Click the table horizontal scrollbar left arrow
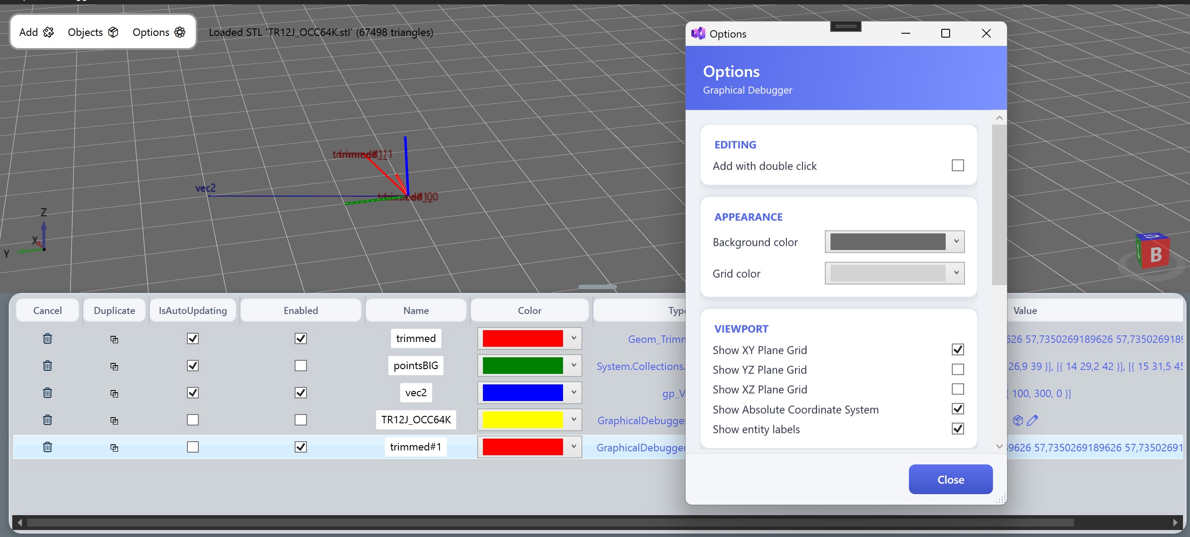 19,523
